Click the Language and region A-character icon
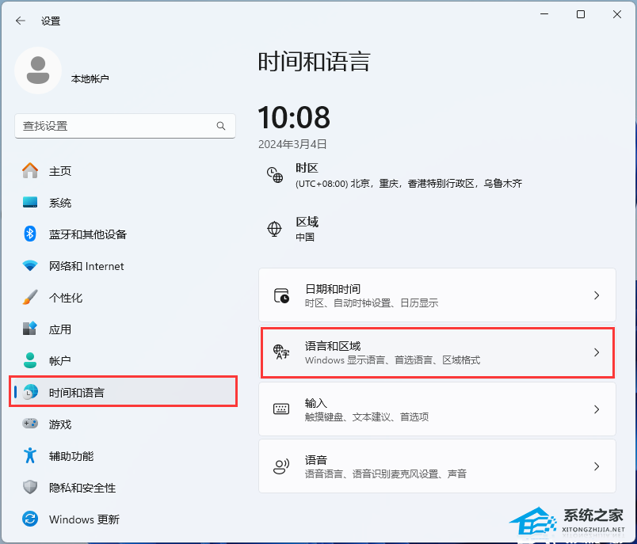The width and height of the screenshot is (637, 544). click(x=281, y=352)
